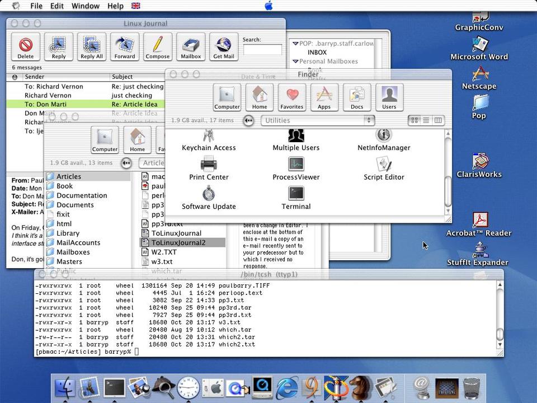Switch Finder to list view

click(426, 120)
